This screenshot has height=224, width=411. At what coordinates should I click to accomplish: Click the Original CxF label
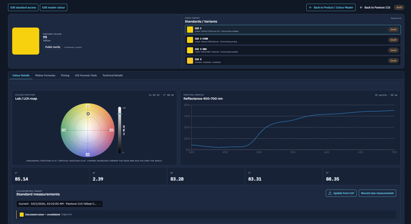click(67, 215)
